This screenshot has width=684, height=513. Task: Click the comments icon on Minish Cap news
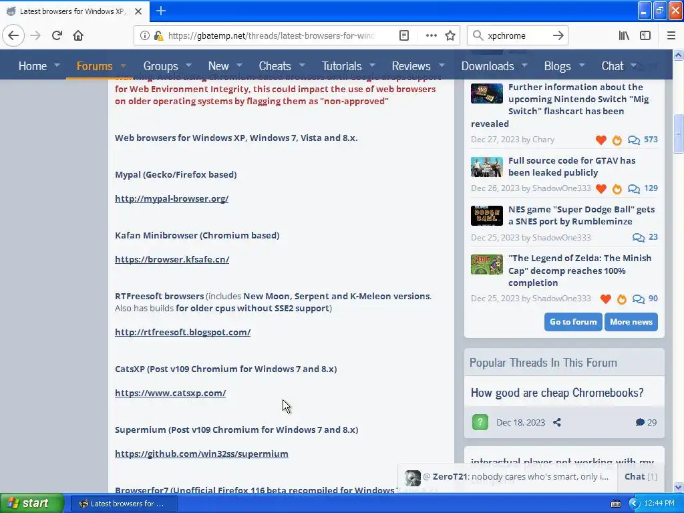pos(638,299)
